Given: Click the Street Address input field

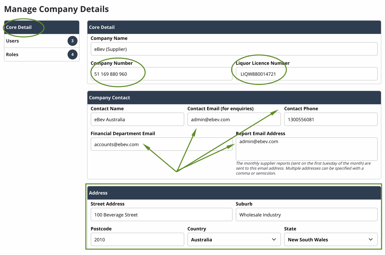Looking at the screenshot, I should (x=161, y=214).
